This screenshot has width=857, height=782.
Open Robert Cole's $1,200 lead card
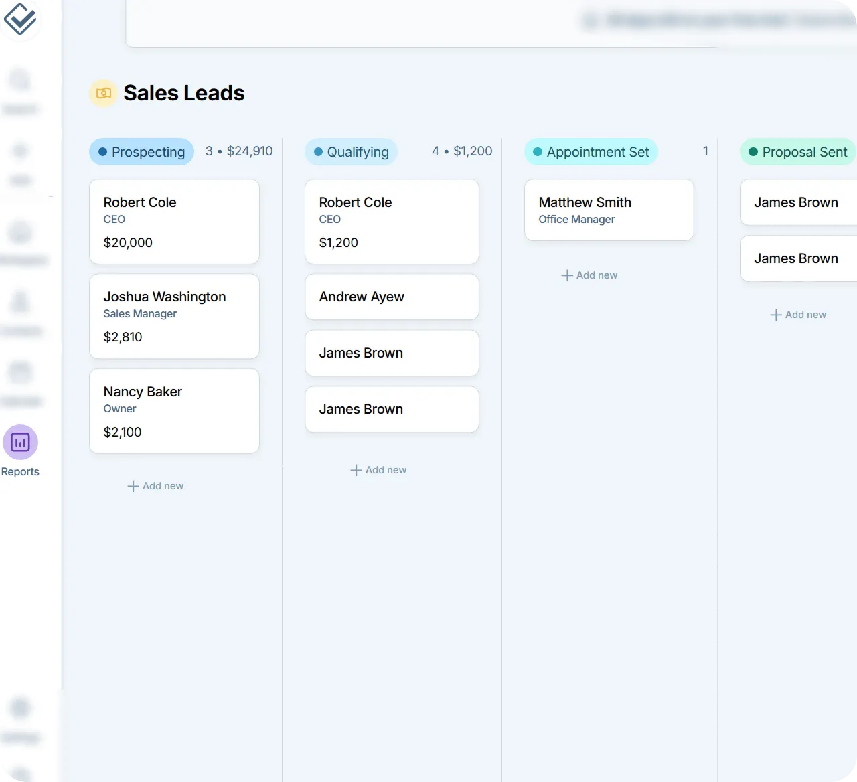pyautogui.click(x=392, y=222)
